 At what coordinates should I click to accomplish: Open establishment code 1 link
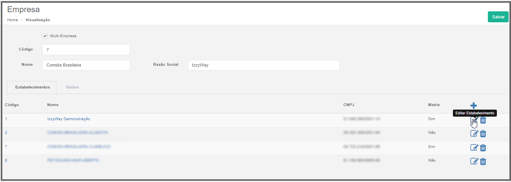pyautogui.click(x=6, y=119)
